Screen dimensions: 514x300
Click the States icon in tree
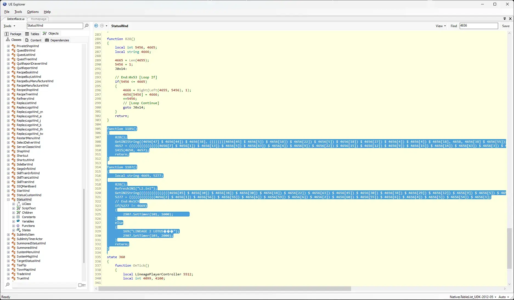pos(18,230)
